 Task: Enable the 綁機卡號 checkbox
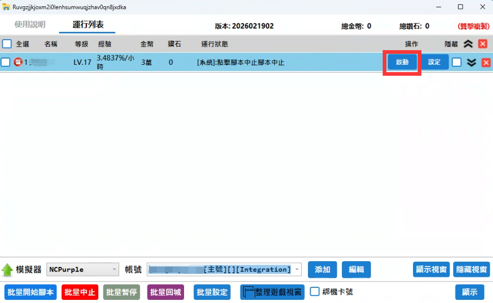point(315,292)
